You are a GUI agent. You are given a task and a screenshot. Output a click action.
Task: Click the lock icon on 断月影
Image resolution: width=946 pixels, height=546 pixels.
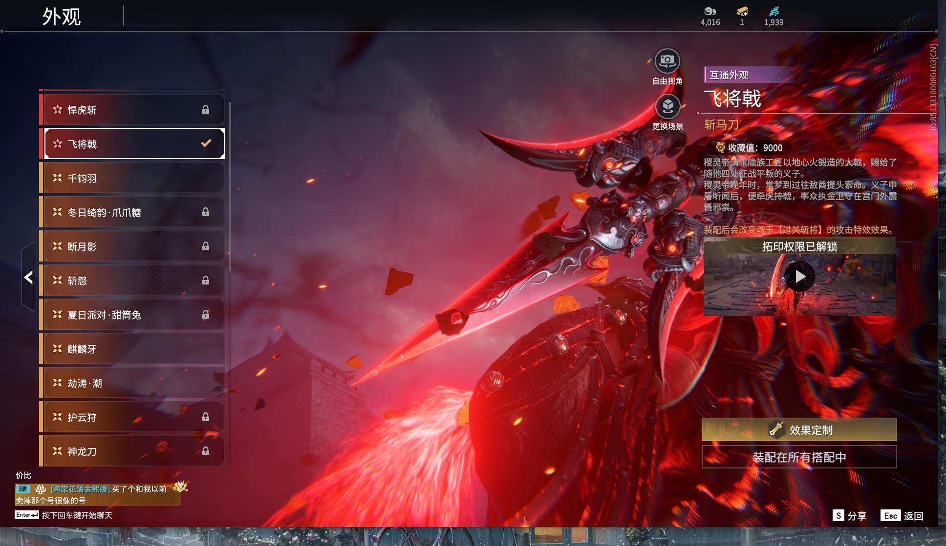(206, 246)
